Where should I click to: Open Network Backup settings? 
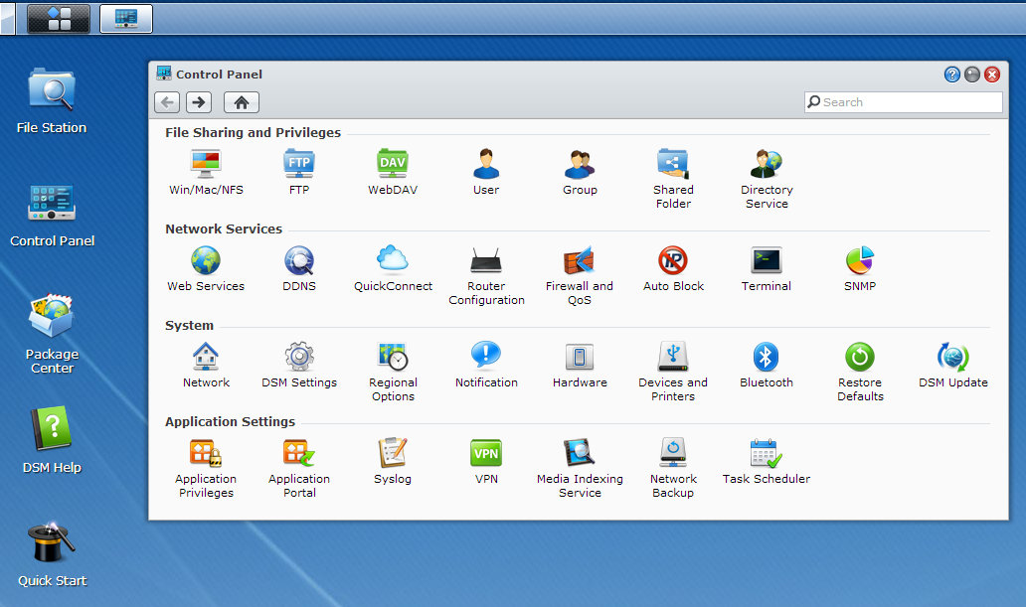point(673,468)
